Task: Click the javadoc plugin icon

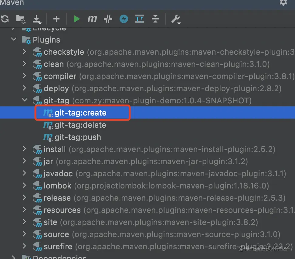Action: 37,174
